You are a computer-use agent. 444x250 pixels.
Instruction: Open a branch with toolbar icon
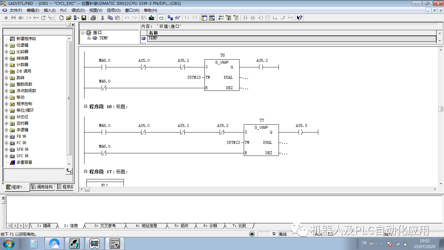click(x=275, y=18)
